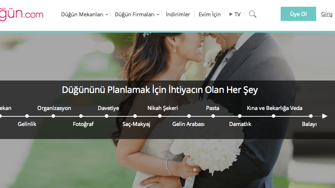Click the timeline dot above Saç-Makyaj
Screen dimensions: 335x188
(135, 116)
